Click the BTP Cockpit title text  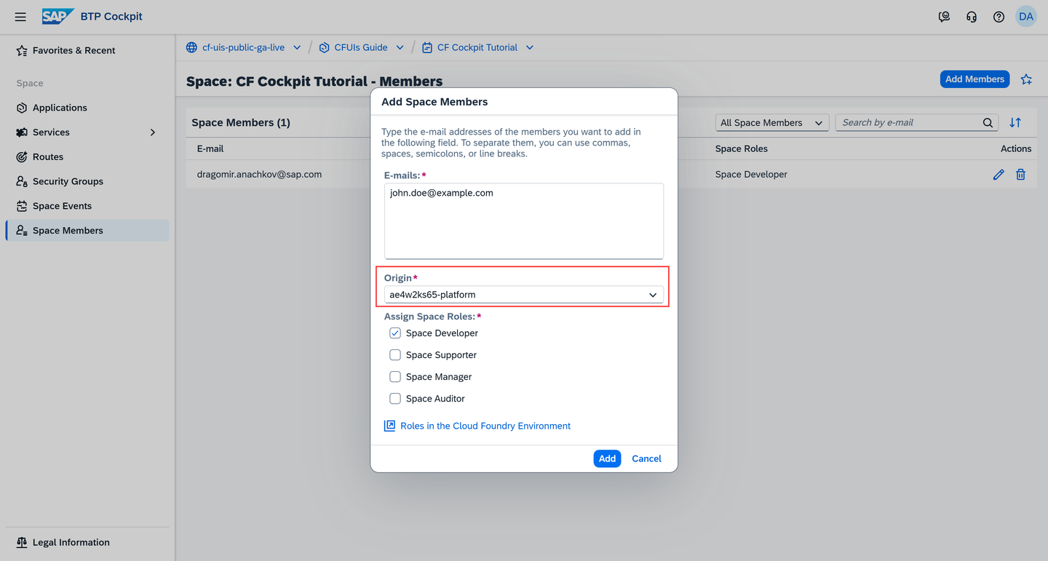111,16
